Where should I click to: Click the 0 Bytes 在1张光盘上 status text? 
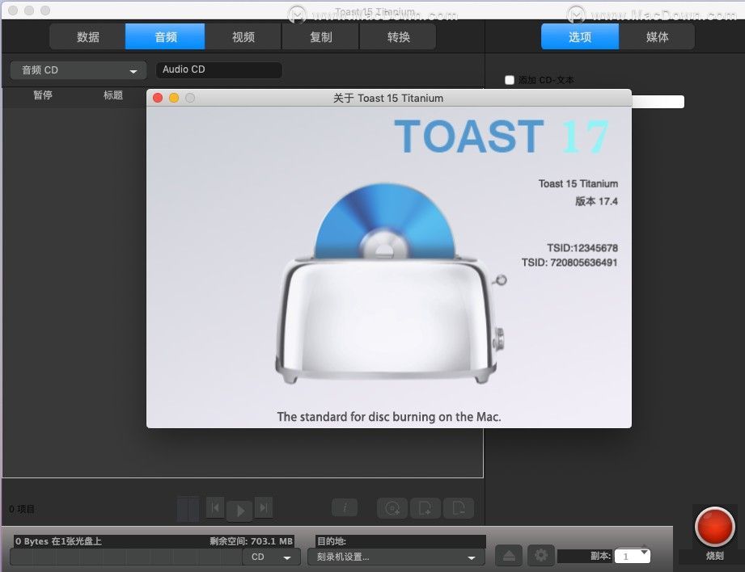point(58,541)
